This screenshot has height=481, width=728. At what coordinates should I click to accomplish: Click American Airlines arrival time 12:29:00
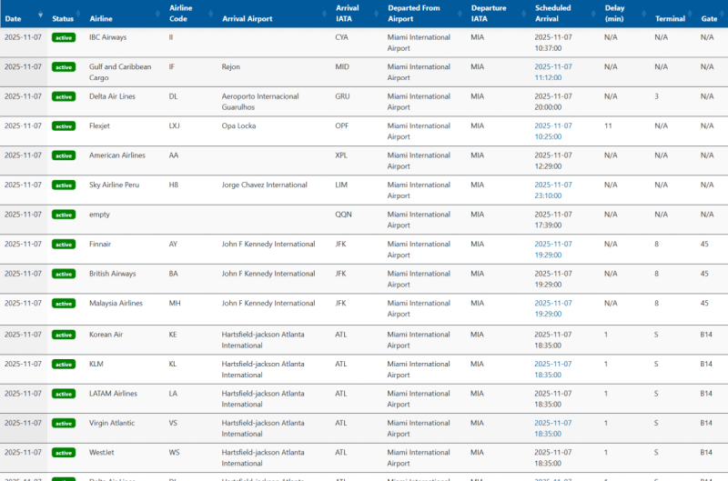pyautogui.click(x=553, y=161)
